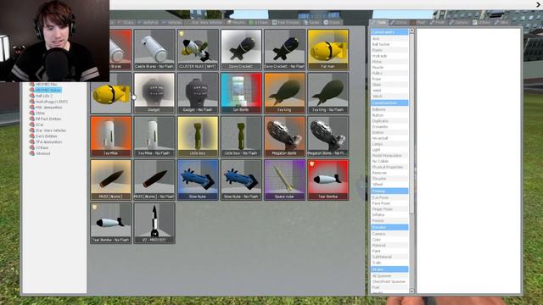Screen dimensions: 543x305
Task: Select the CLUSTER NUKE spawn icon
Action: pos(198,49)
